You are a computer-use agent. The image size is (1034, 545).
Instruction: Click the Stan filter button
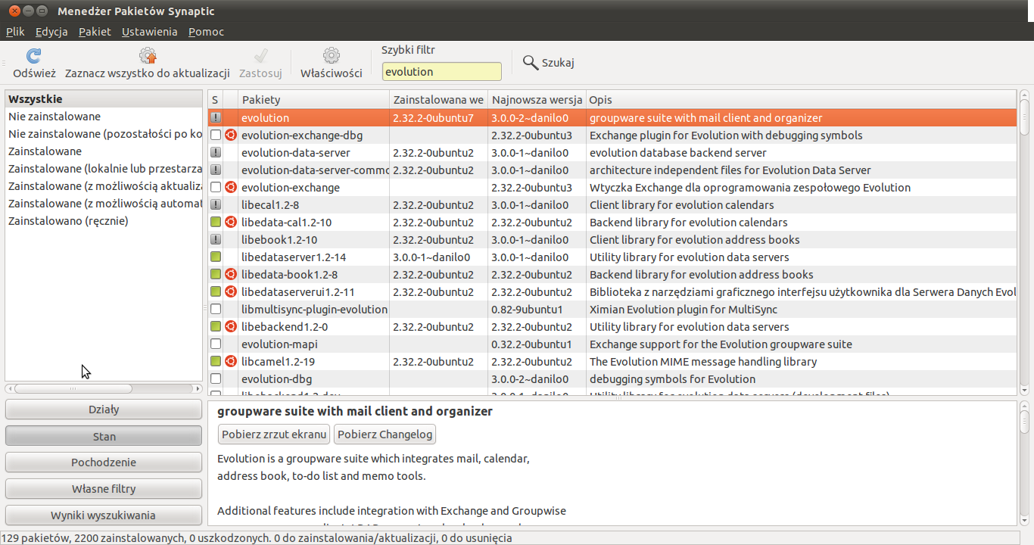coord(104,436)
